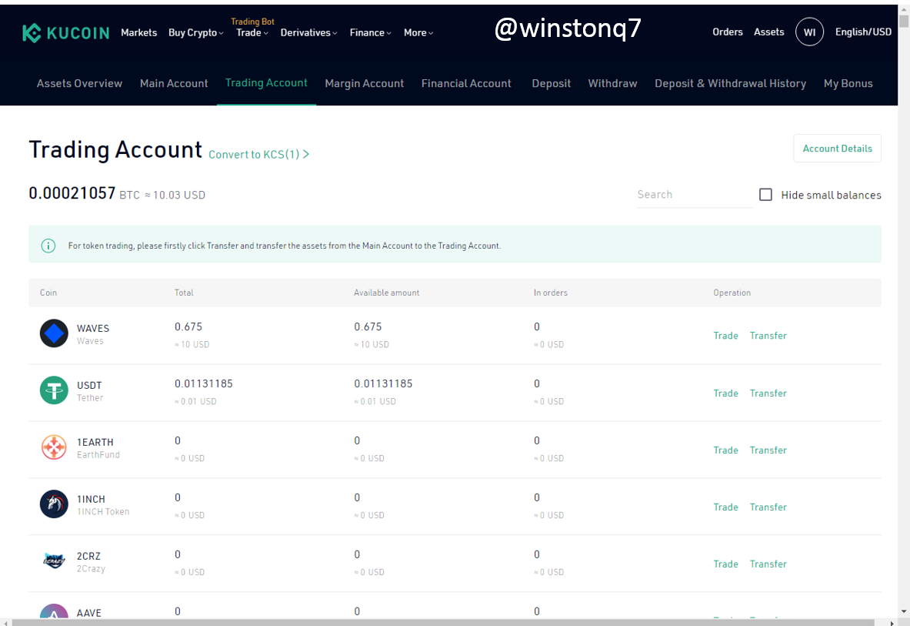Click Transfer in the WAVES row
The height and width of the screenshot is (626, 910).
click(768, 336)
